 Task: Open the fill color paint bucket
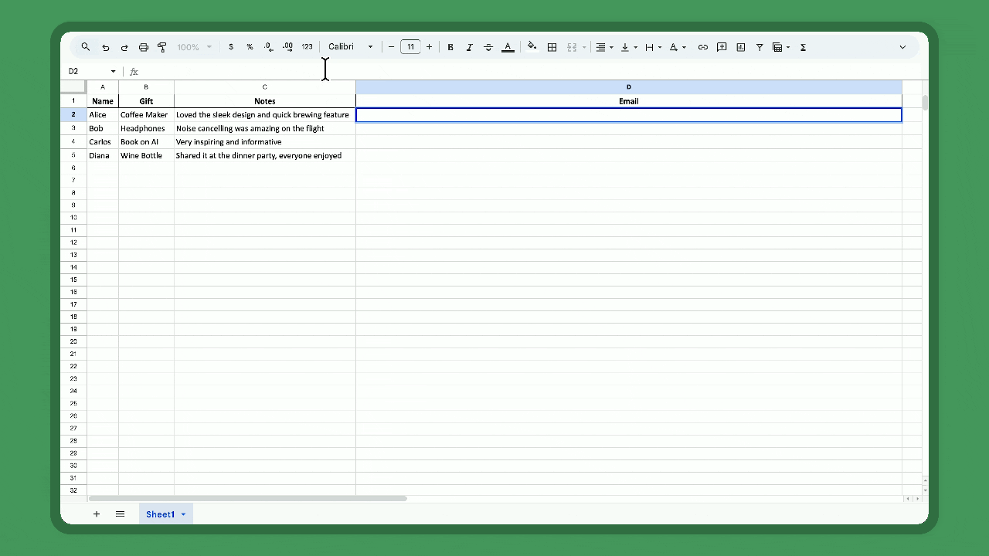[x=532, y=47]
